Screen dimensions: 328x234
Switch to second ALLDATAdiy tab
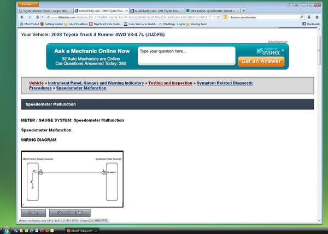click(157, 10)
